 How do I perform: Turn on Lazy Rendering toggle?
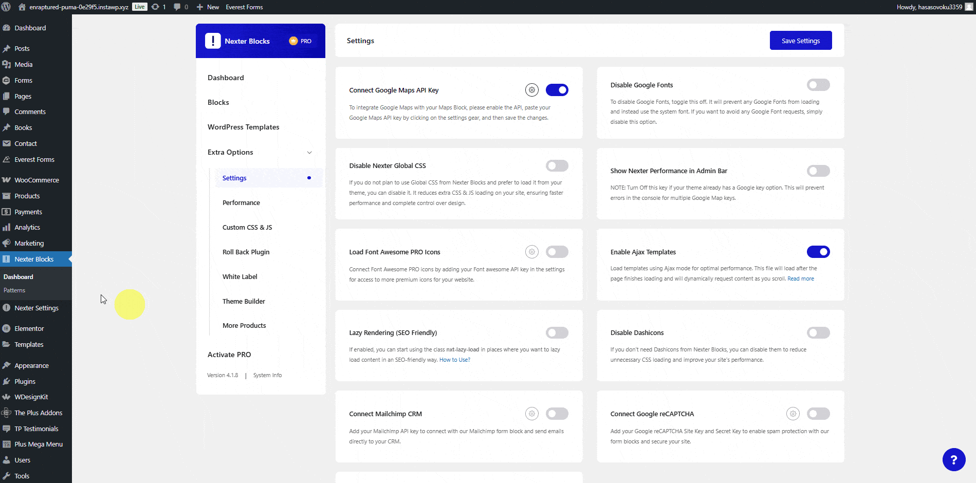tap(557, 333)
